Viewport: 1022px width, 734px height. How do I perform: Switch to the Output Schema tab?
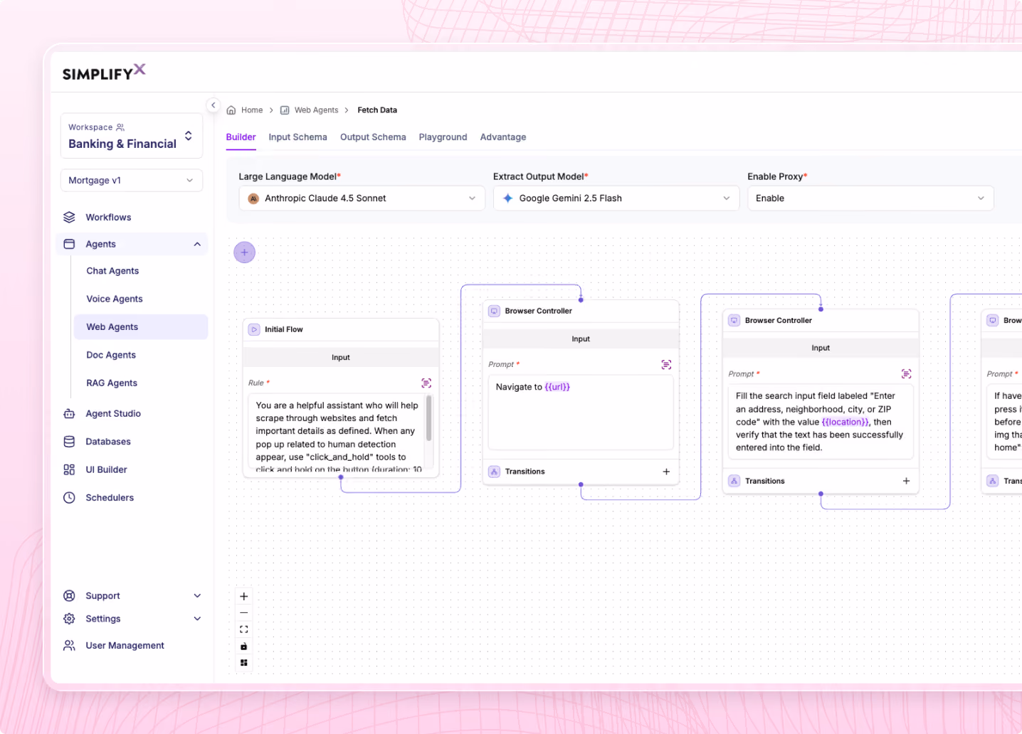(x=373, y=137)
